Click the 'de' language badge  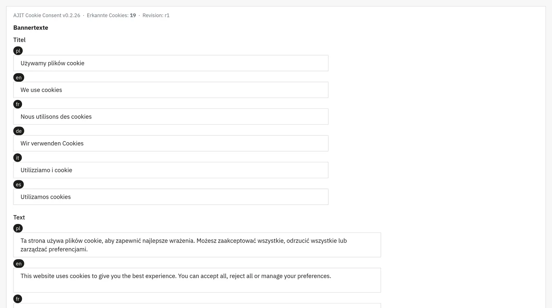click(x=19, y=131)
